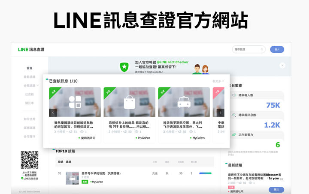309x194 pixels.
Task: Click the 蘭姆酒吐司 source on the first card
Action: [87, 138]
